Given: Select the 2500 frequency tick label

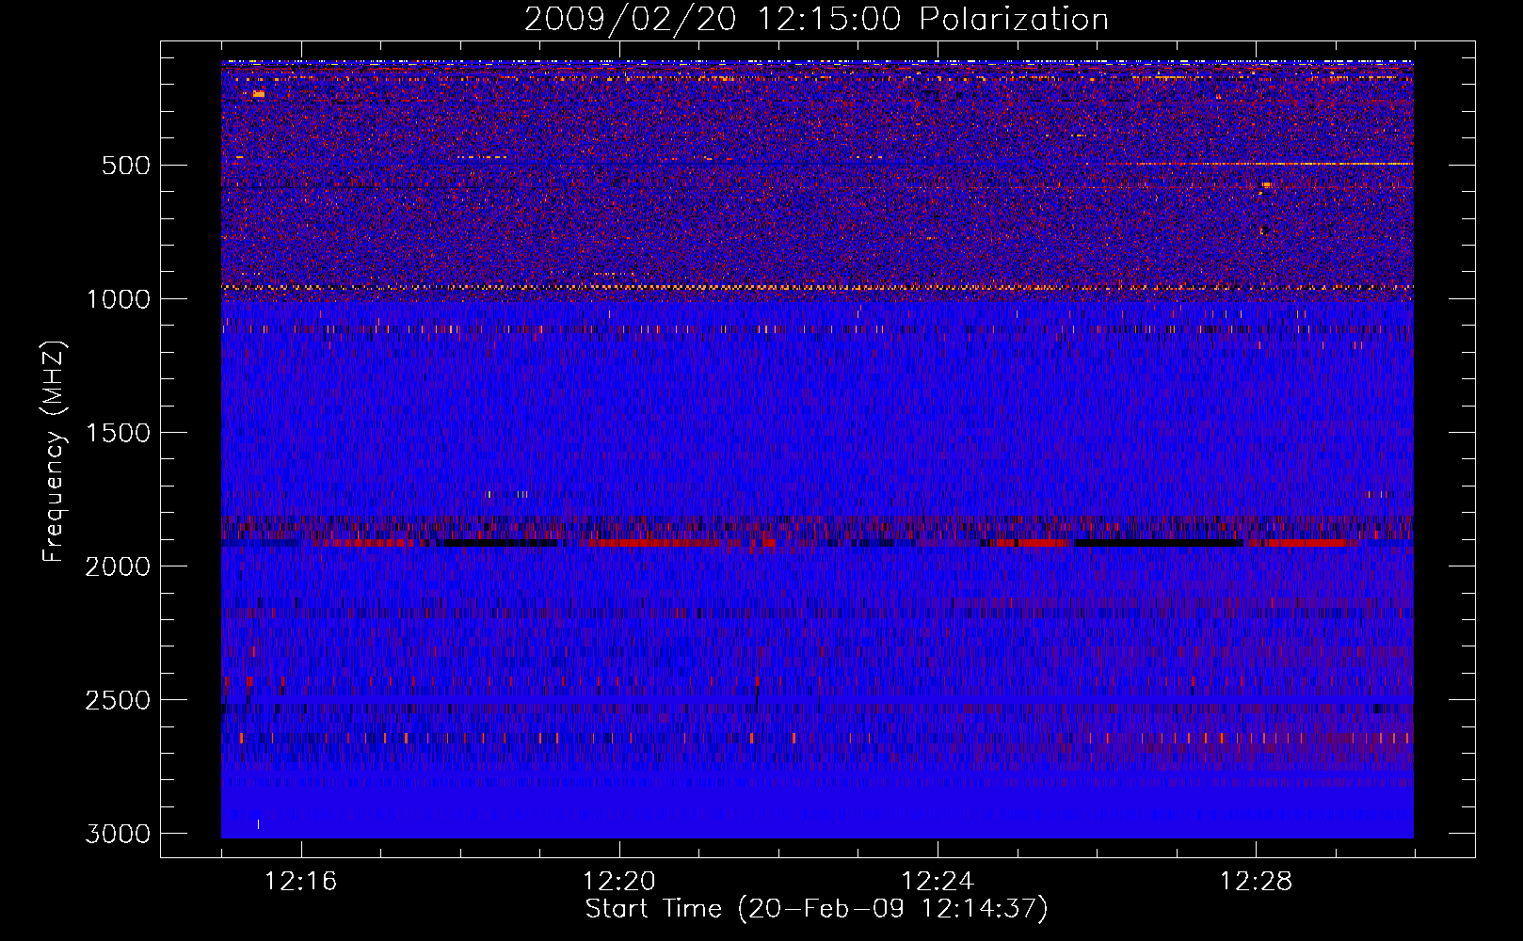Looking at the screenshot, I should [118, 700].
